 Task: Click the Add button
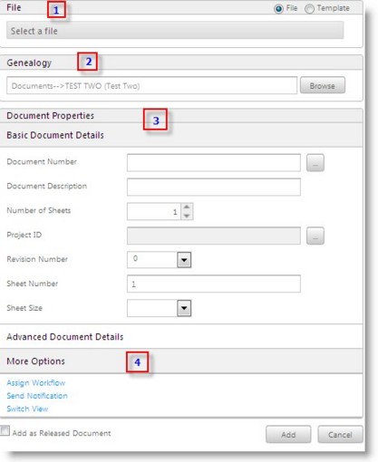288,435
